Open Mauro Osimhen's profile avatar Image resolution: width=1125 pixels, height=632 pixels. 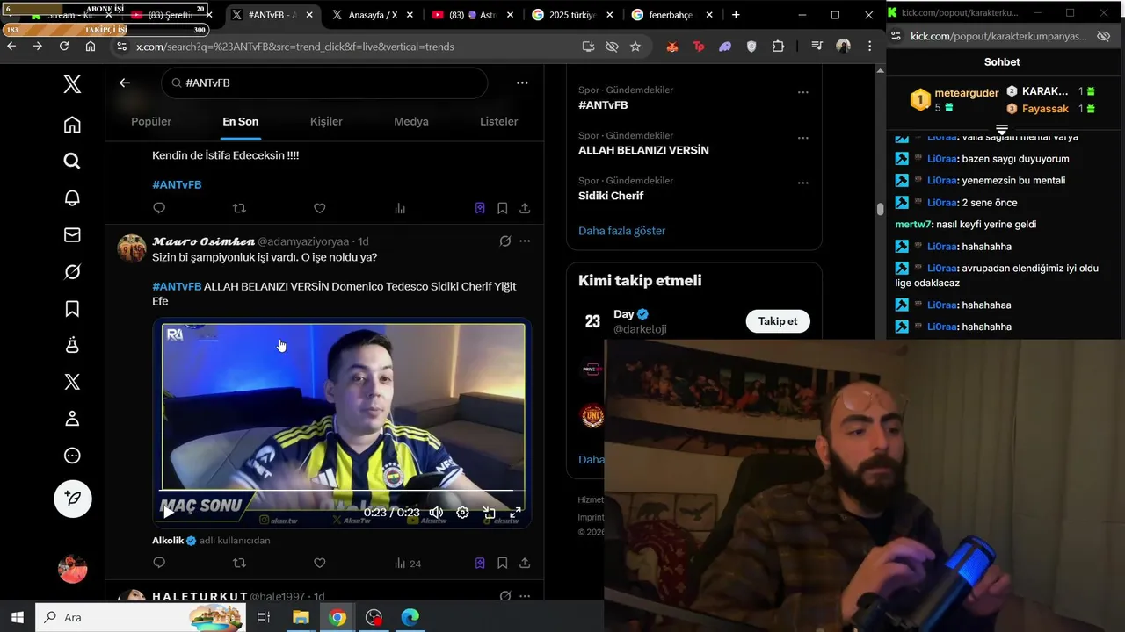pyautogui.click(x=132, y=248)
